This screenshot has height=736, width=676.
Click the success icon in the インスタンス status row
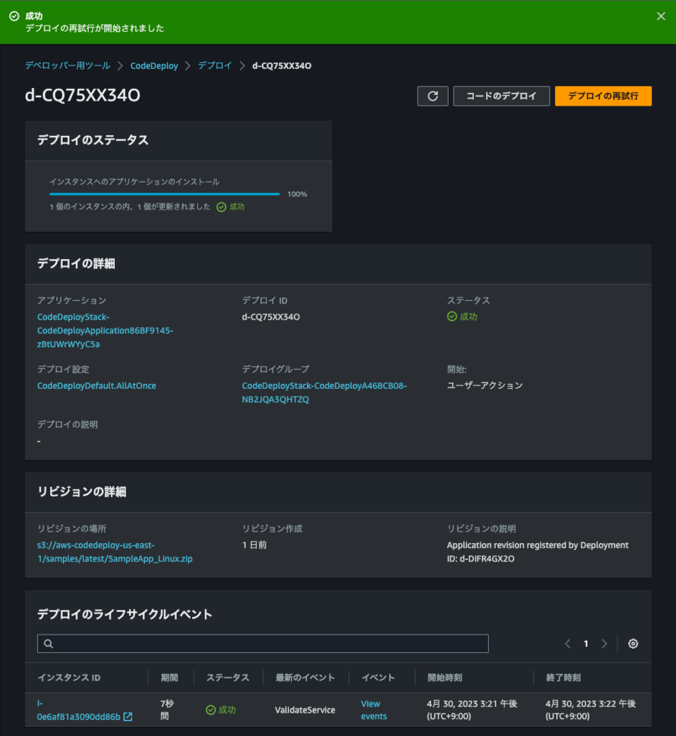[210, 709]
